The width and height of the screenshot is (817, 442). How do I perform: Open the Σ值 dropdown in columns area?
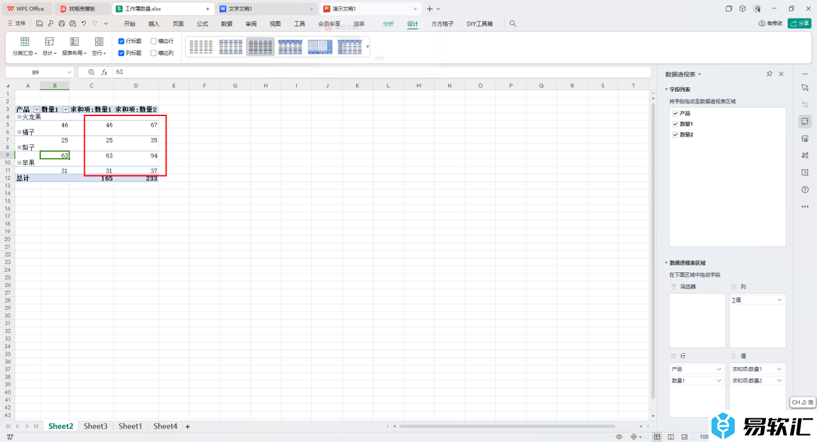click(780, 300)
